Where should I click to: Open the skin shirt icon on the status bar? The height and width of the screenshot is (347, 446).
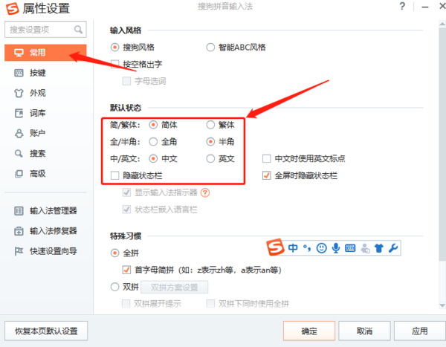pyautogui.click(x=379, y=248)
